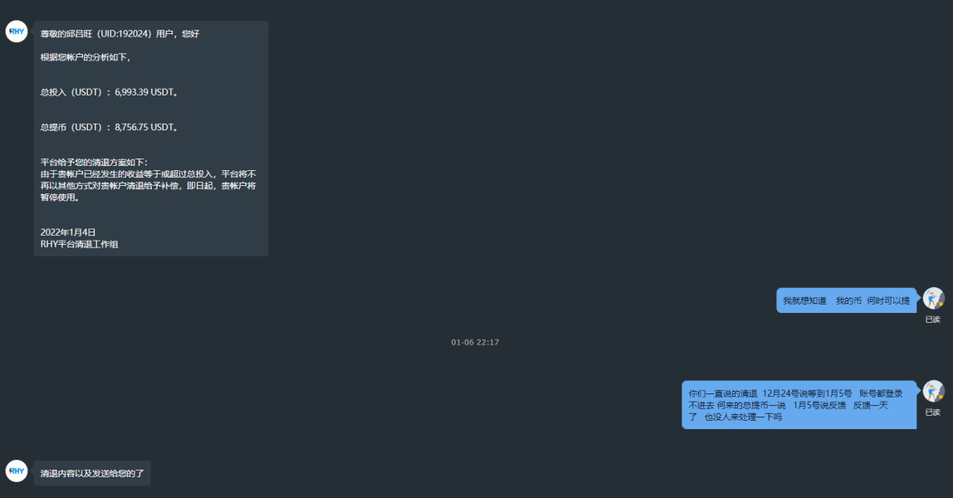Open user avatar beside 我就想知道 message
Viewport: 953px width, 498px height.
pos(934,299)
